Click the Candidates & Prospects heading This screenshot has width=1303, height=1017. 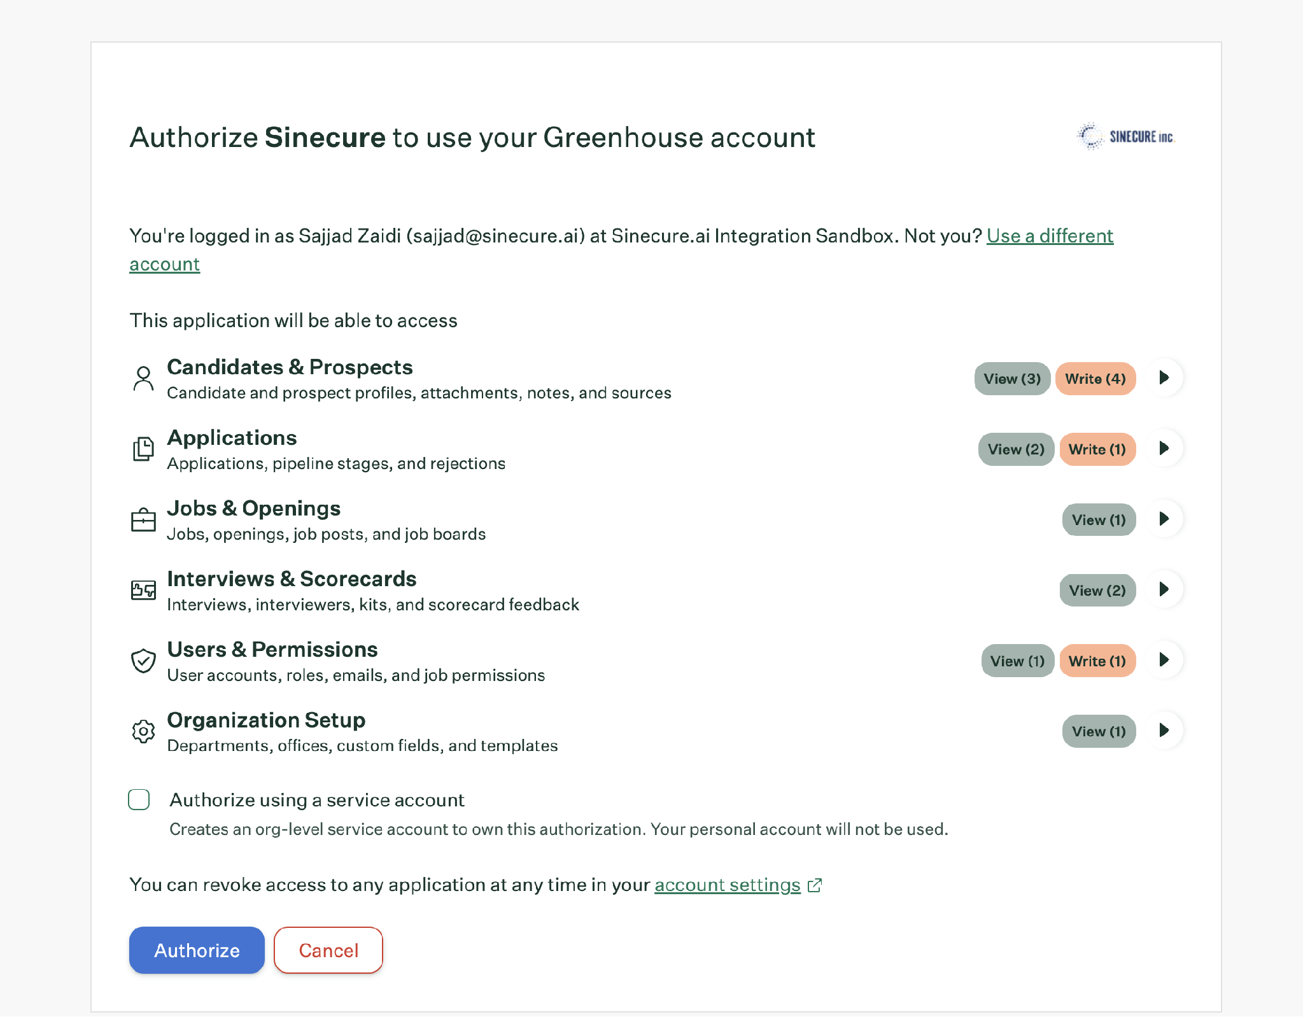point(290,367)
